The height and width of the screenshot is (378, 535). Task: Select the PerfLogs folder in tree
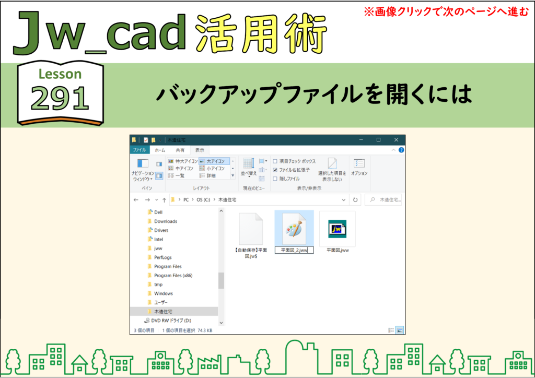(x=159, y=257)
